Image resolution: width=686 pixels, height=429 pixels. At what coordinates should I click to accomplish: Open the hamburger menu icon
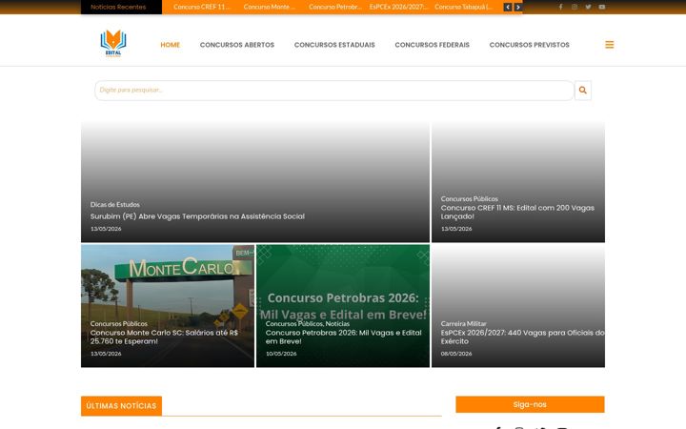click(x=609, y=45)
